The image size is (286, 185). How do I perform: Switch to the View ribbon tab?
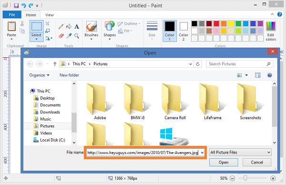pyautogui.click(x=50, y=15)
